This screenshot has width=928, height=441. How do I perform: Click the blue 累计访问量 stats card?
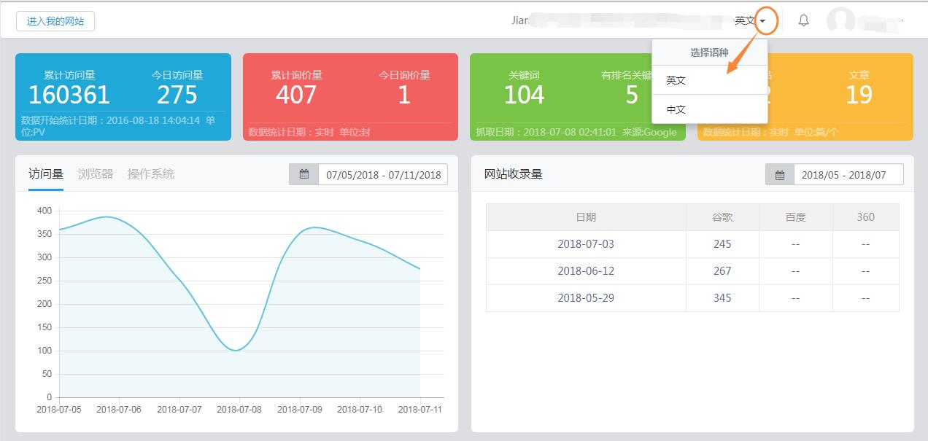click(123, 96)
